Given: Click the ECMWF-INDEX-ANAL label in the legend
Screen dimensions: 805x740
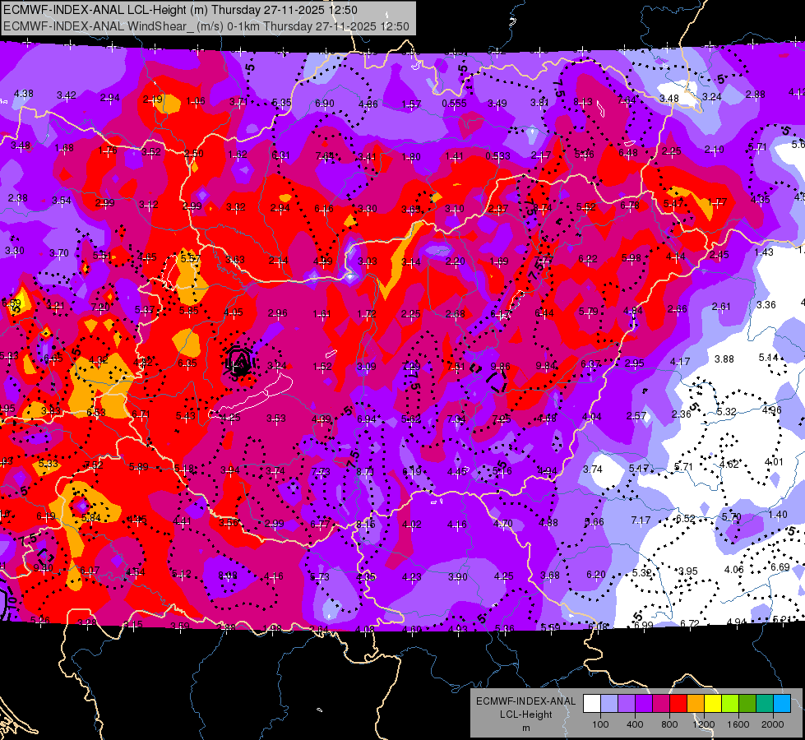Looking at the screenshot, I should pyautogui.click(x=525, y=701).
